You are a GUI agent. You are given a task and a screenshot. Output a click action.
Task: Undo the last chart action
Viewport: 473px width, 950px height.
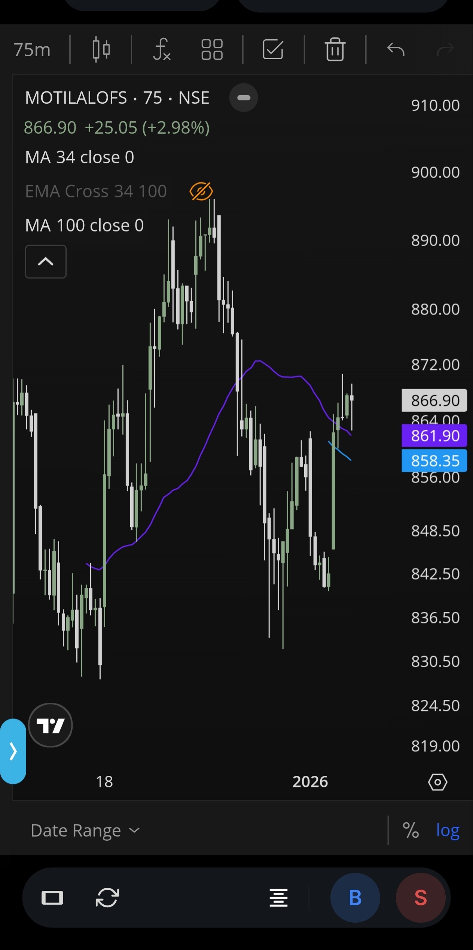coord(396,49)
